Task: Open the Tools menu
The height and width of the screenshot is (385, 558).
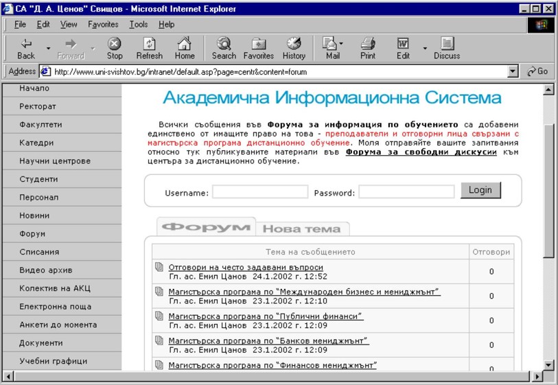Action: (x=139, y=25)
